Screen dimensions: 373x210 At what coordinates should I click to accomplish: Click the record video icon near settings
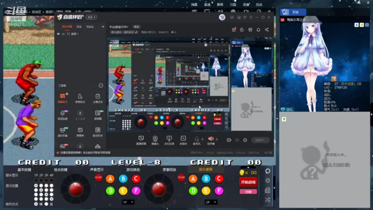click(x=229, y=140)
